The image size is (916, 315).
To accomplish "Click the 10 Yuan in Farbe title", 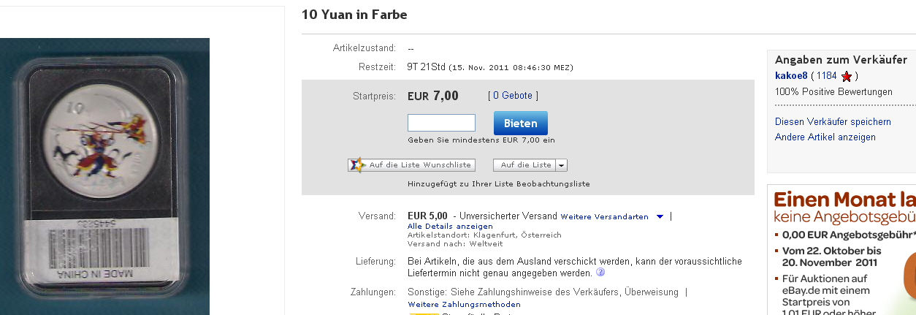I will [354, 15].
